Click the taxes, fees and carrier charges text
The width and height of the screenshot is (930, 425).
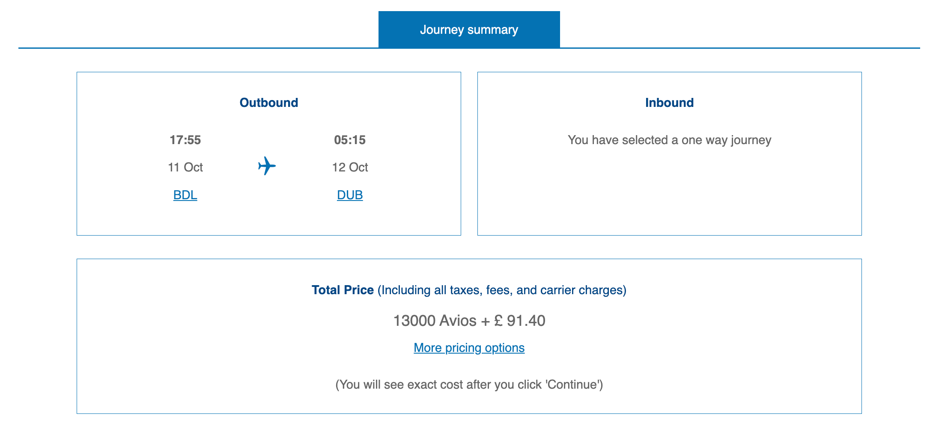(x=502, y=290)
